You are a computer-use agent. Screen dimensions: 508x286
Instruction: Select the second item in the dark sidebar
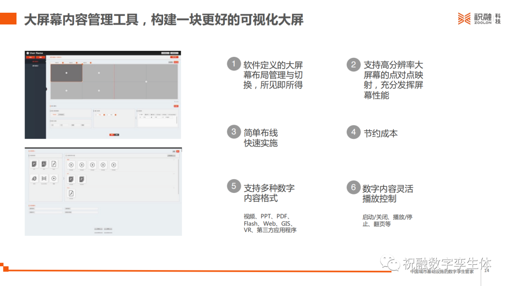click(35, 66)
